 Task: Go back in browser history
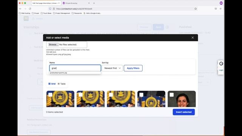click(20, 9)
